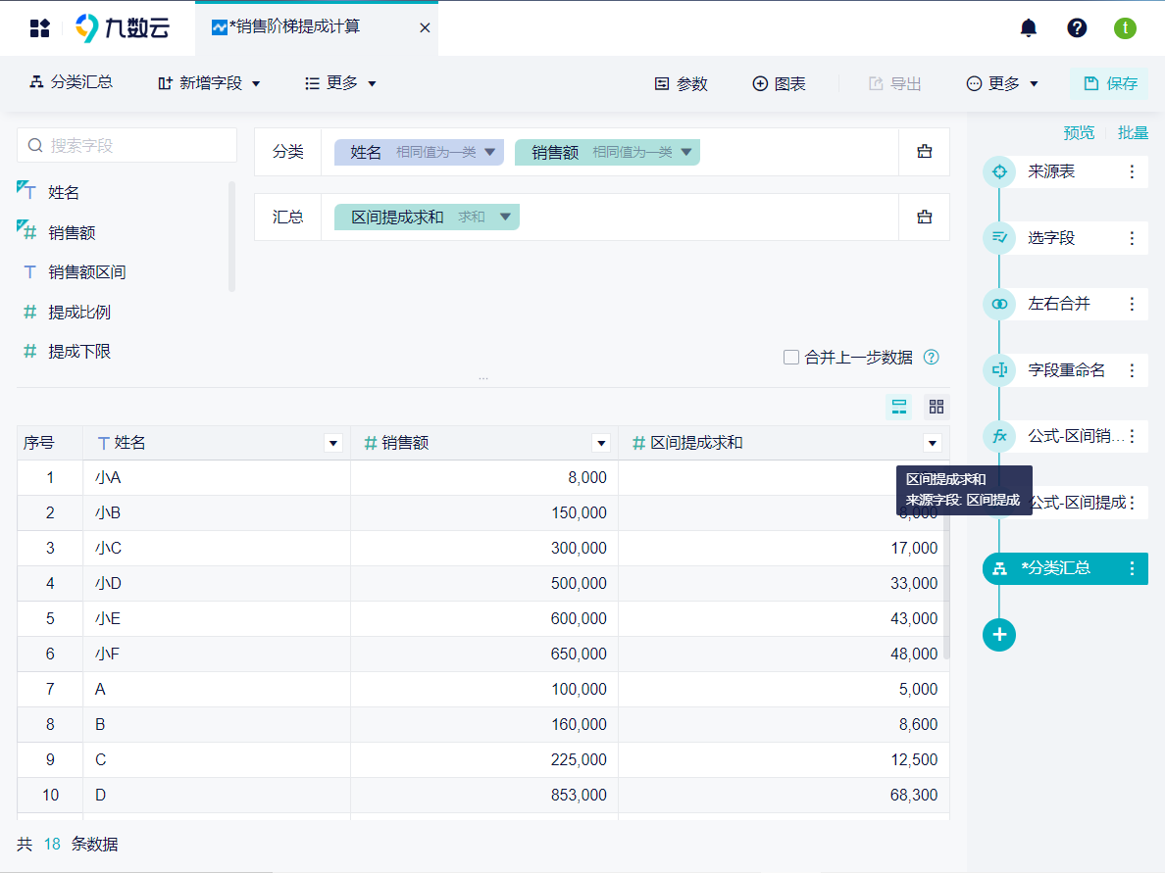Open the more options for 选字段 step

point(1132,238)
